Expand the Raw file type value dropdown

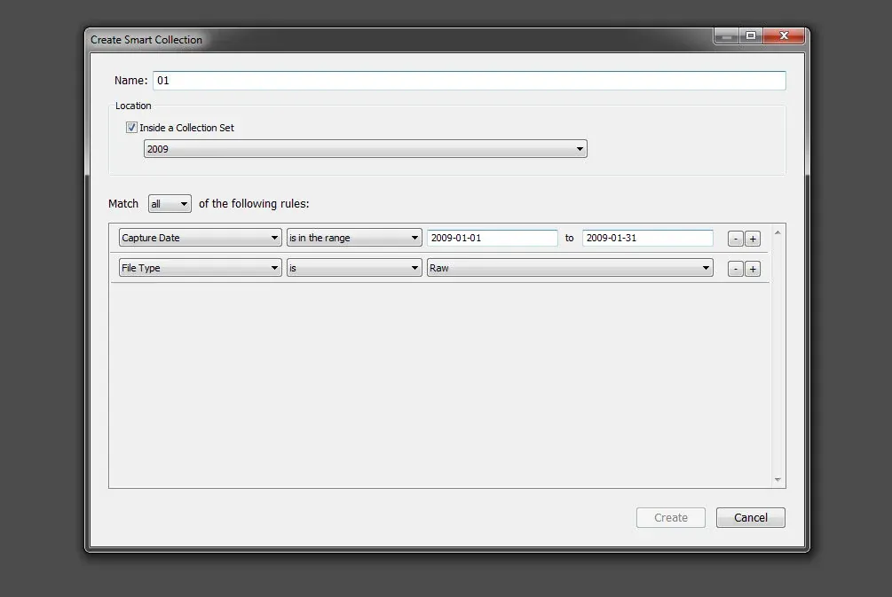[569, 268]
